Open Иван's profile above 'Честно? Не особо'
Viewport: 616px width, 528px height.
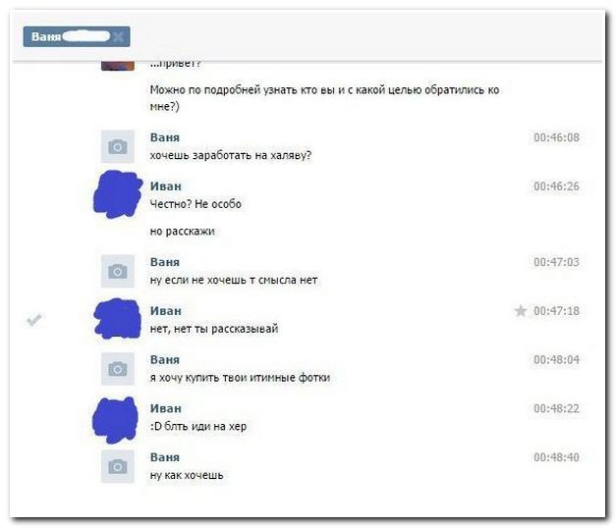166,186
